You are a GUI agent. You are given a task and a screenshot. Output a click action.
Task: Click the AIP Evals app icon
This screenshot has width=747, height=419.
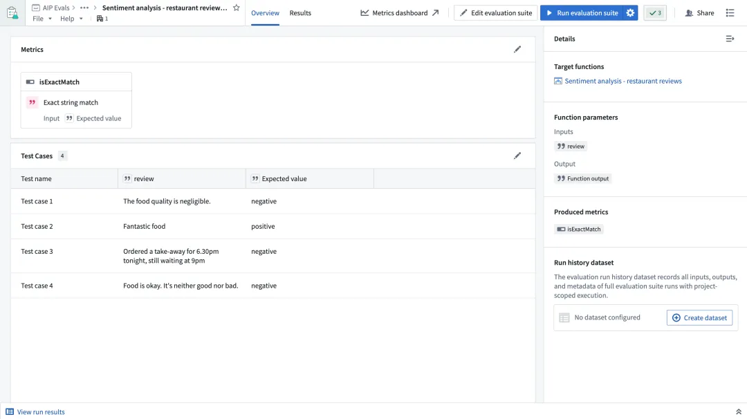click(x=12, y=13)
